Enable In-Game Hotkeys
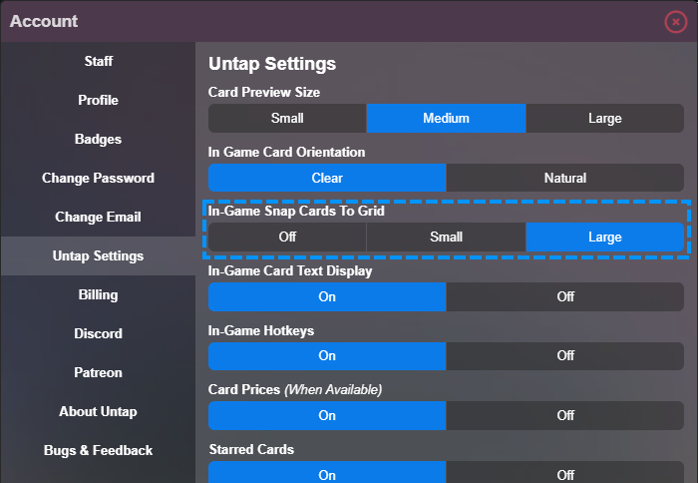 point(327,356)
